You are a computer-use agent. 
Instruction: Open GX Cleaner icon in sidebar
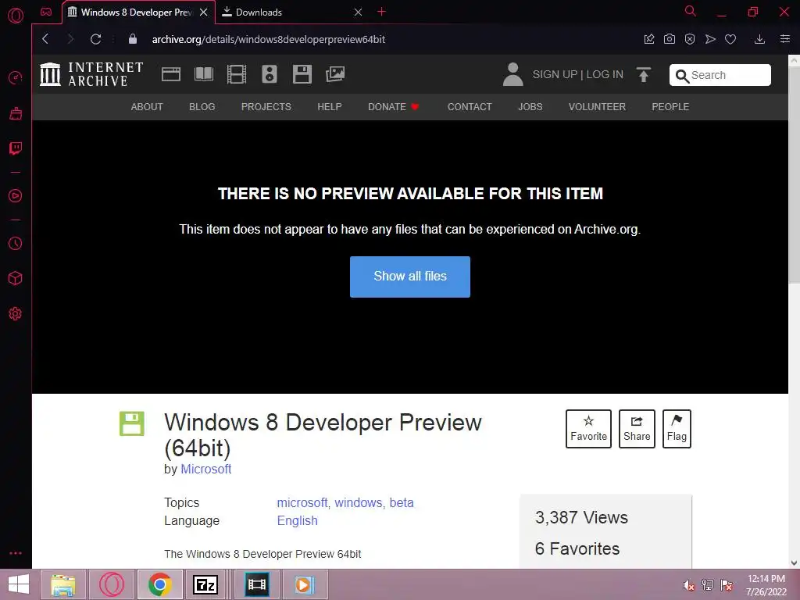pyautogui.click(x=16, y=112)
